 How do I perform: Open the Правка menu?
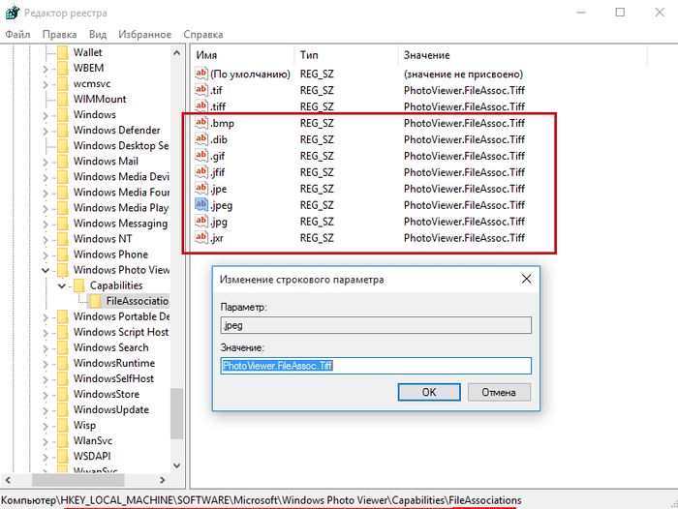point(60,34)
